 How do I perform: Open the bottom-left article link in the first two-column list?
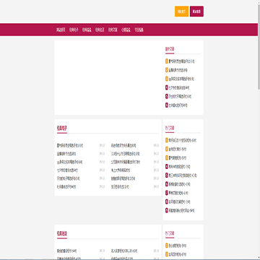(x=66, y=187)
